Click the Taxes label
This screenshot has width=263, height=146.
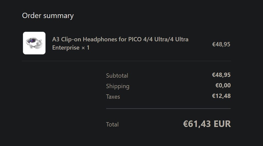coord(113,97)
